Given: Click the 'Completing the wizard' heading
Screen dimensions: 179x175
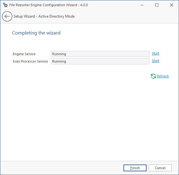Looking at the screenshot, I should coord(36,33).
